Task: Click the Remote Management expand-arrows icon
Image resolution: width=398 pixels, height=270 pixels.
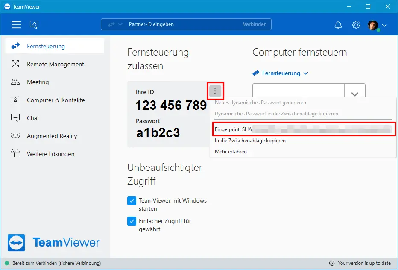Action: pyautogui.click(x=15, y=64)
